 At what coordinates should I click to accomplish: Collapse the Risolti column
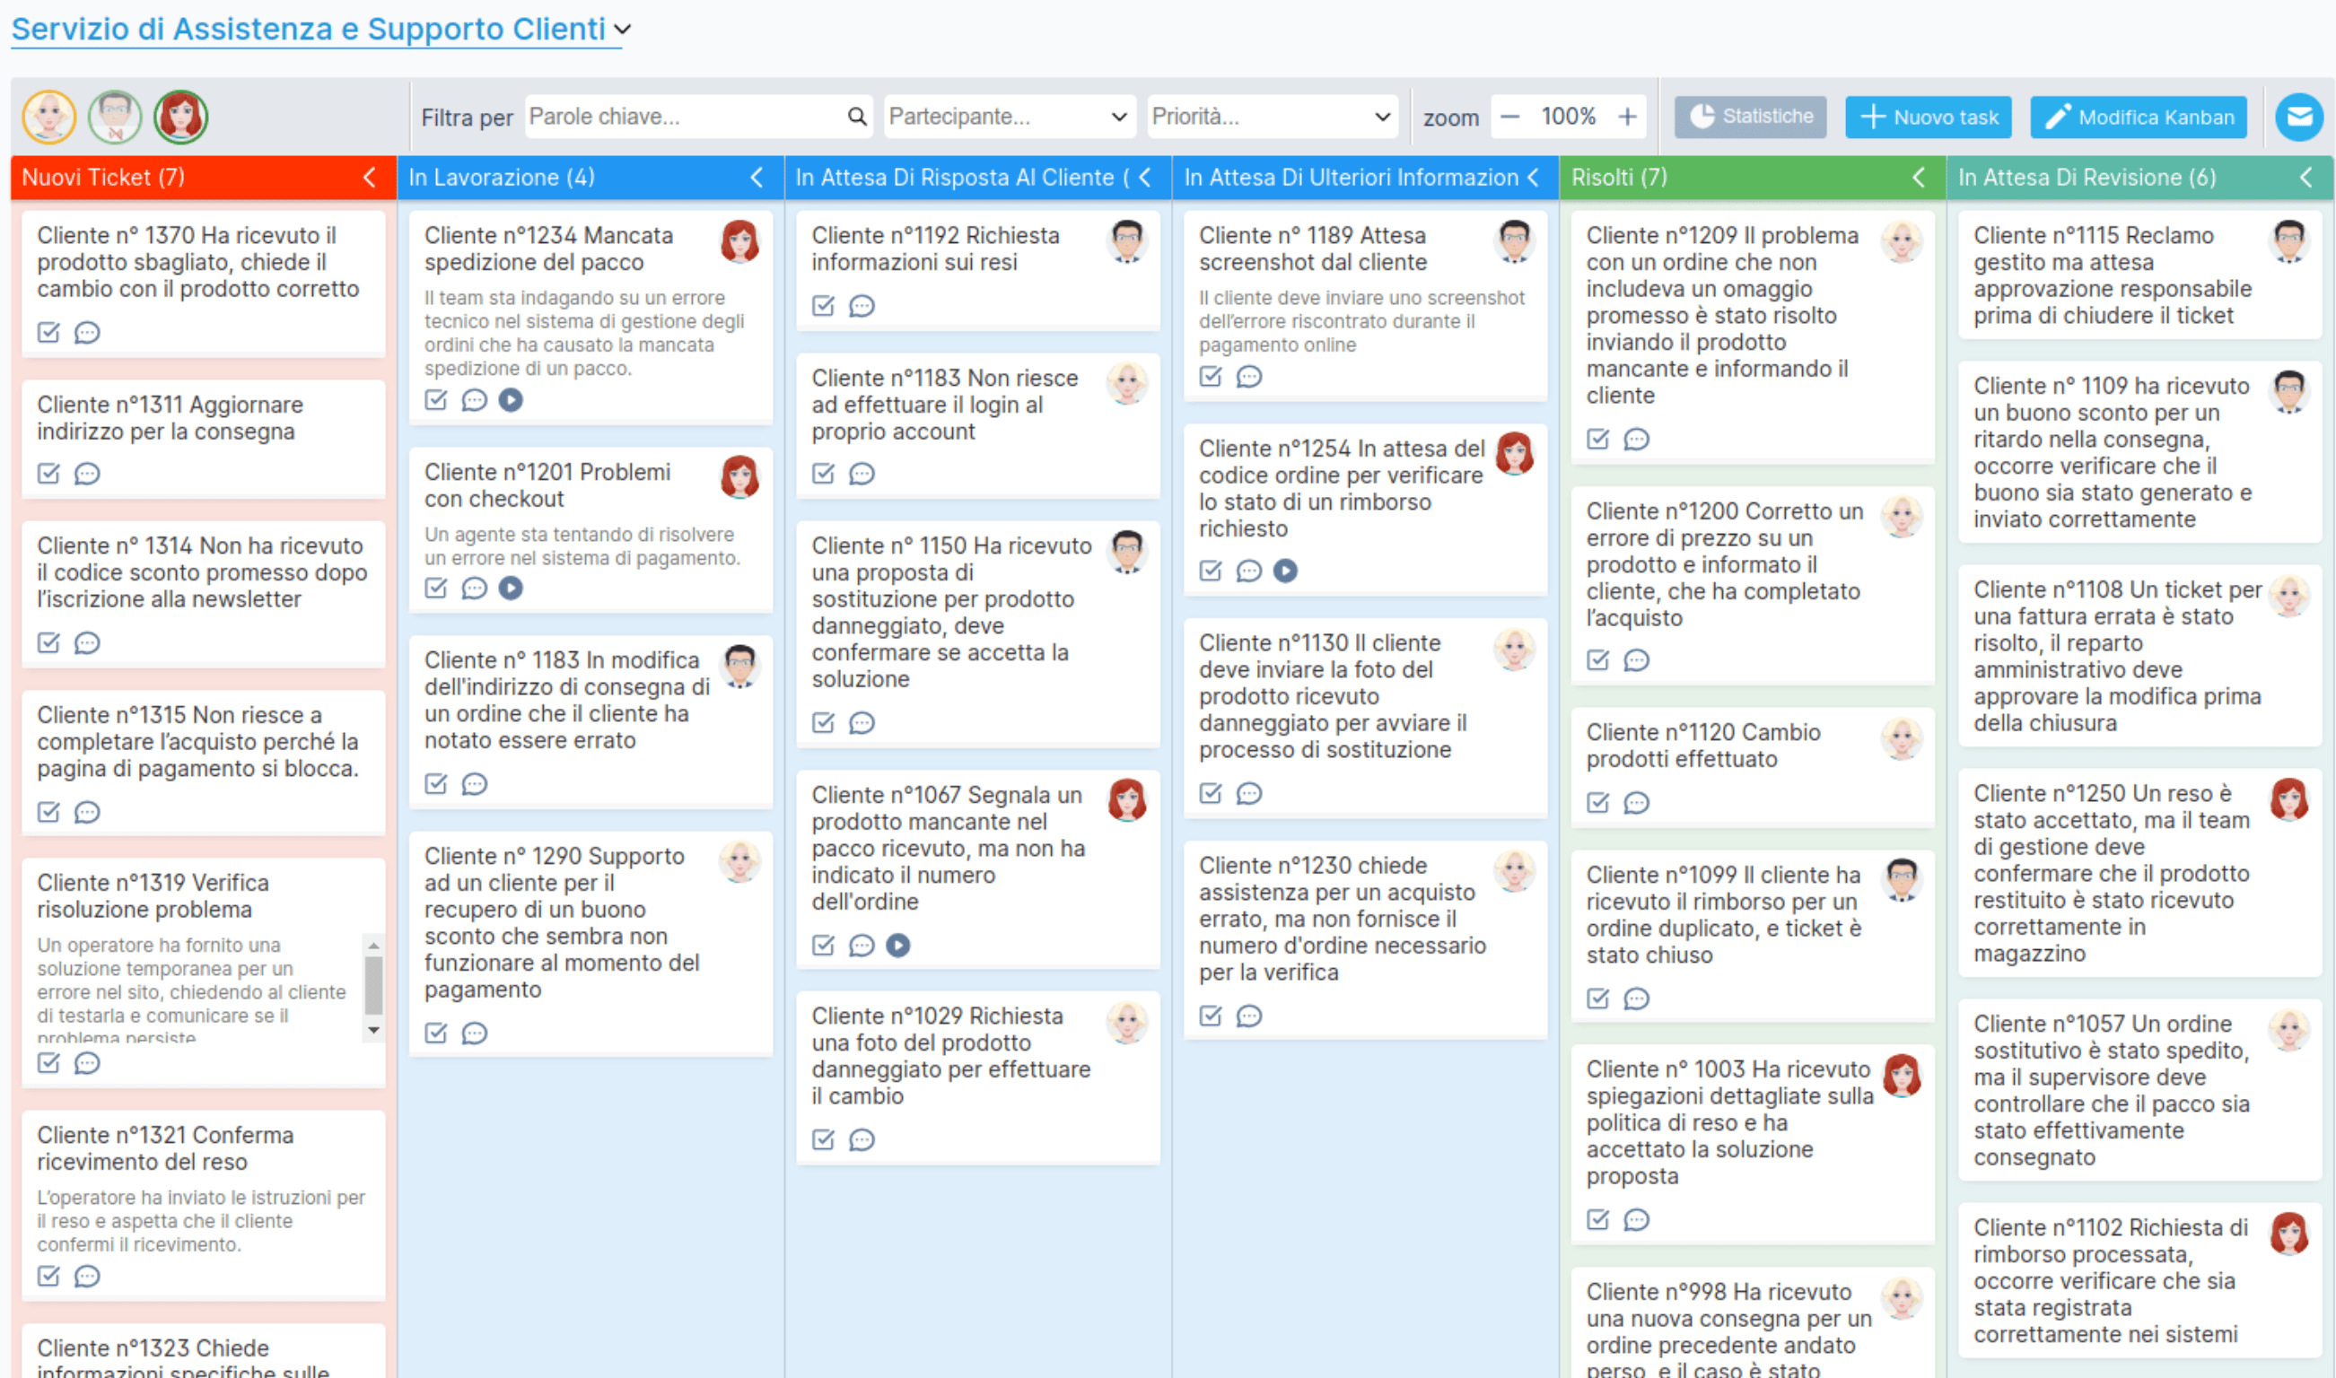click(1919, 178)
